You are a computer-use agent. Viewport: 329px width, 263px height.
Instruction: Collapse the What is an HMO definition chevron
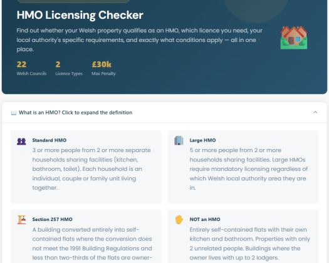click(x=315, y=113)
